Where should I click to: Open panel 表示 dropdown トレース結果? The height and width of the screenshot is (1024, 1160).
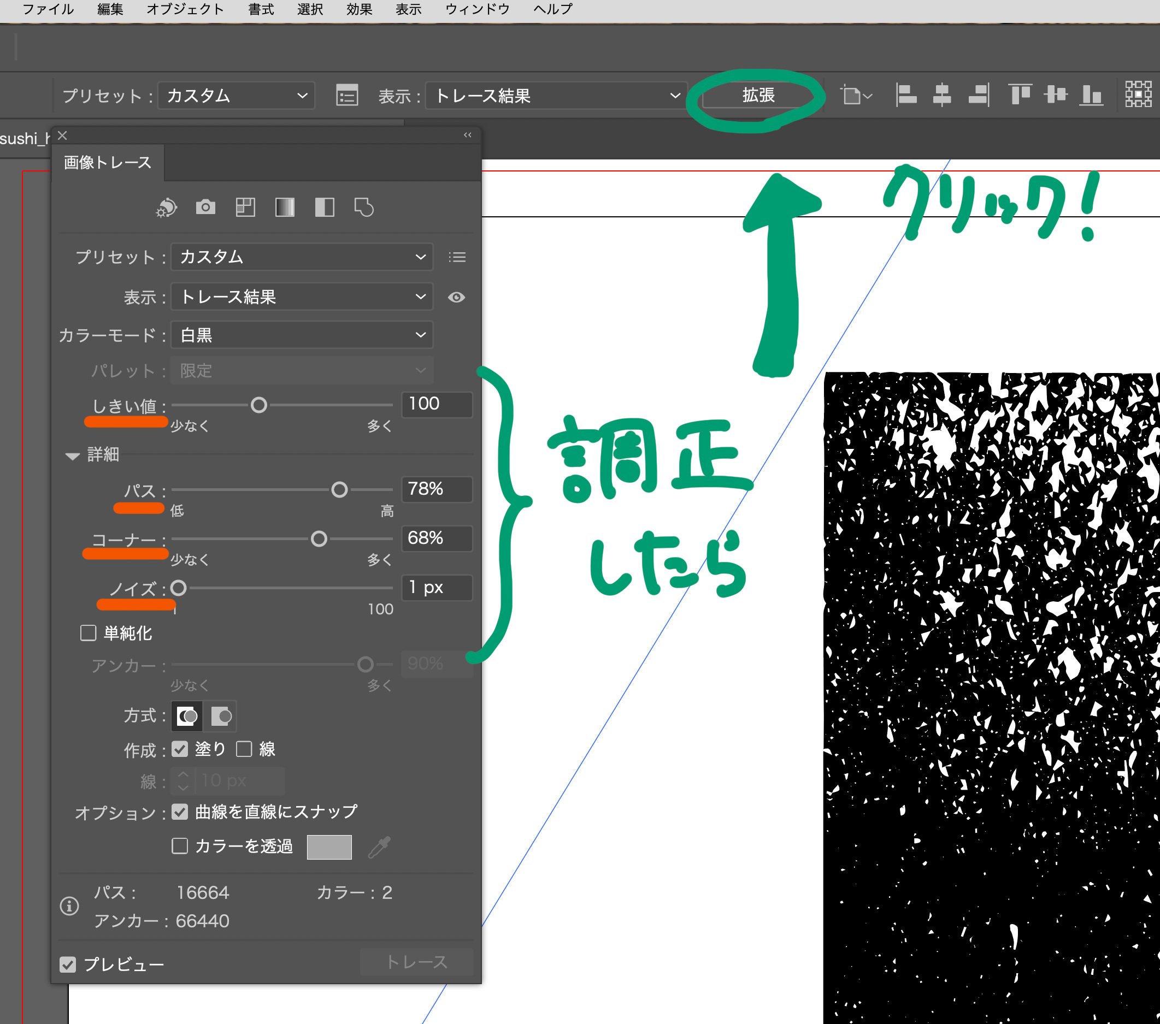pos(302,297)
